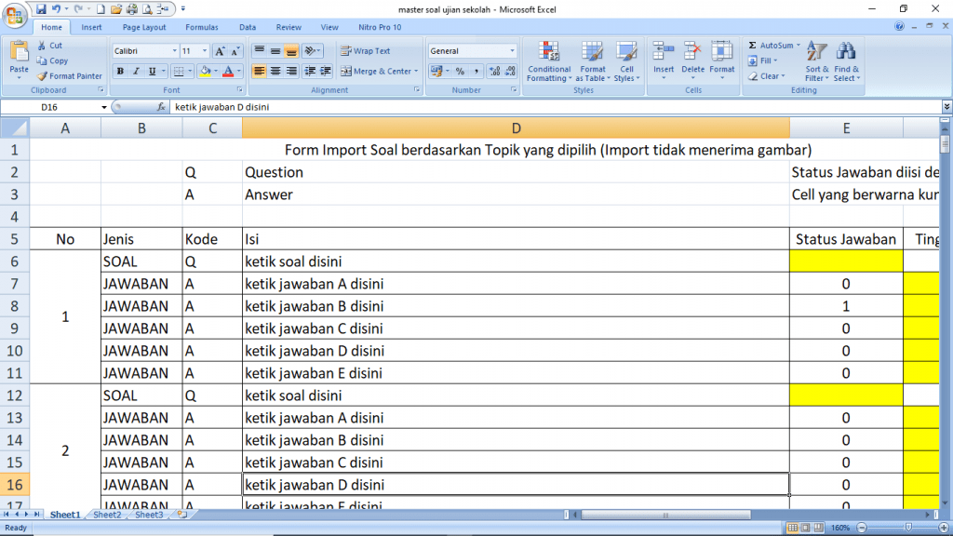
Task: Toggle Bottom Align vertical alignment
Action: click(x=291, y=51)
